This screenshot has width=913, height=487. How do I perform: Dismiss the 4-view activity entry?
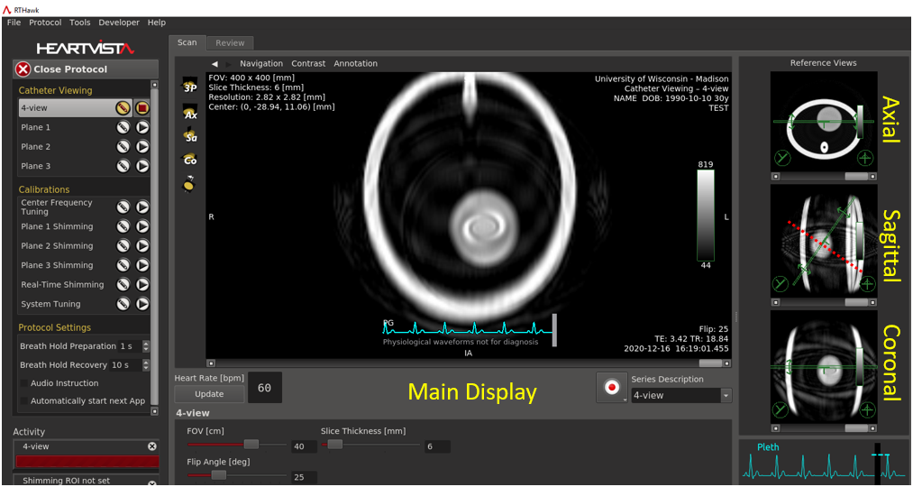152,446
